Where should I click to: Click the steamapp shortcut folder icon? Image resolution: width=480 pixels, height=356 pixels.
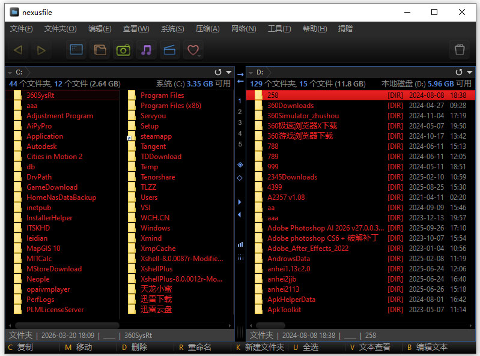click(132, 136)
